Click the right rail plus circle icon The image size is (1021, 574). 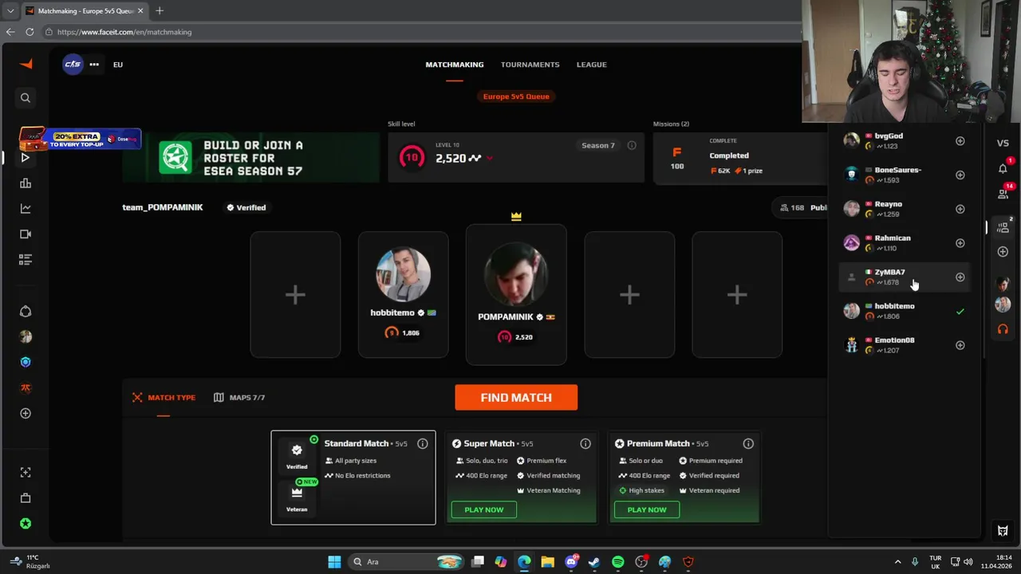[1003, 252]
